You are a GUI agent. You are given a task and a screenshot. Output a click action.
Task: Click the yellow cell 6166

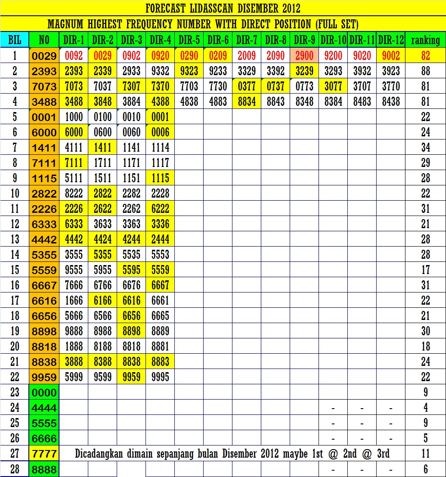tap(103, 301)
